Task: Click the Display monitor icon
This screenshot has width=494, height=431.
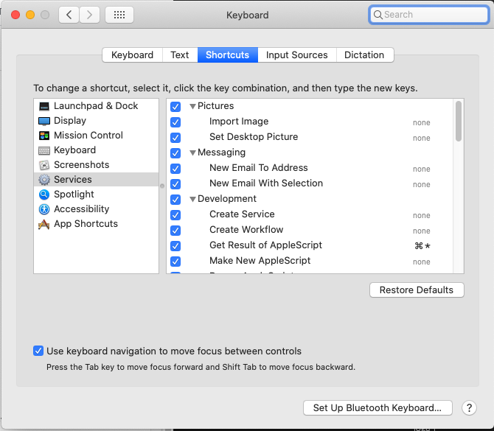Action: [x=44, y=121]
